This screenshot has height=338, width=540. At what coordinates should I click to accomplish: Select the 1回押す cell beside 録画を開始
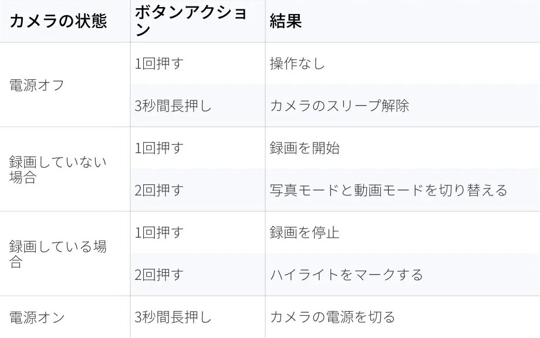click(159, 148)
